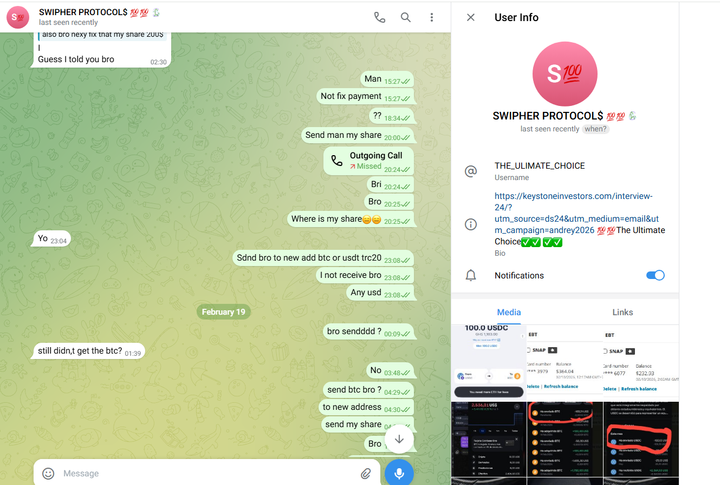Switch to the Links tab
Screen dimensions: 720x485
[x=622, y=312]
